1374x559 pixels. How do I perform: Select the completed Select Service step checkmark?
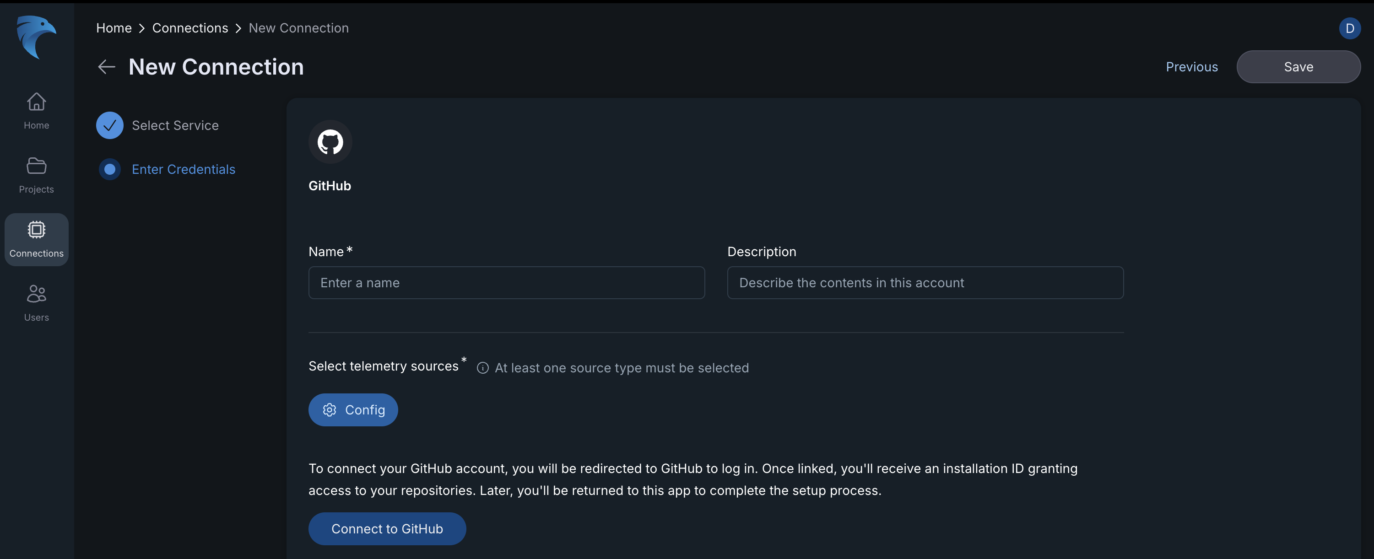tap(110, 125)
